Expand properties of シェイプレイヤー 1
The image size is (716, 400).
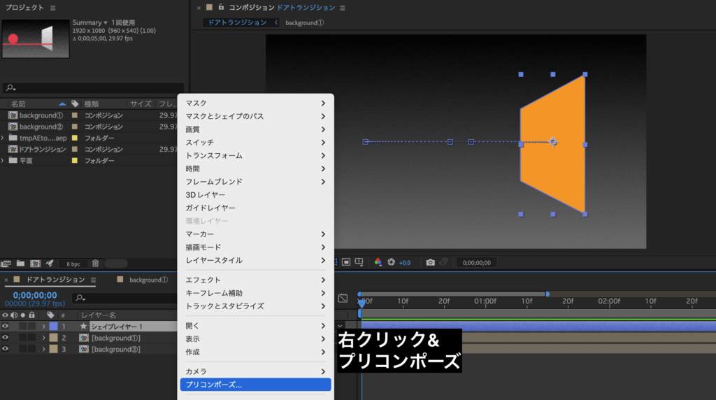point(43,327)
